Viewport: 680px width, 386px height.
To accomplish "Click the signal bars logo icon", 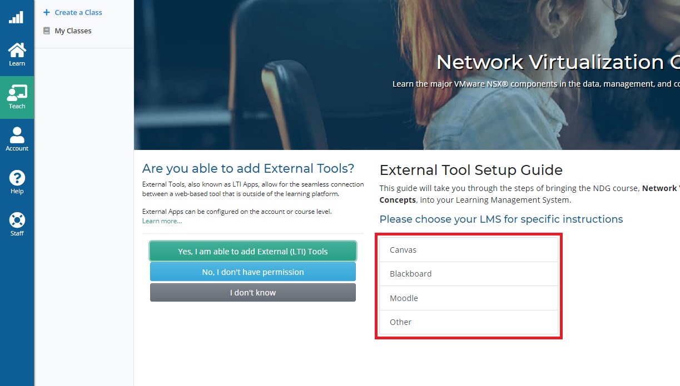I will 16,17.
